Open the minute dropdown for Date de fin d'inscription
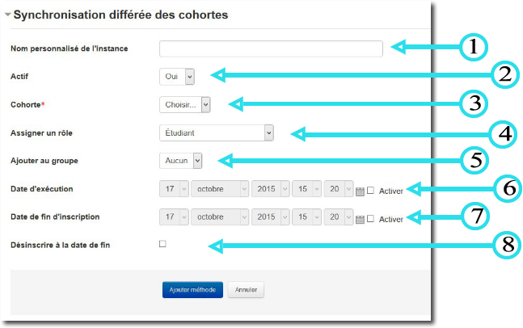This screenshot has width=523, height=328. point(338,218)
